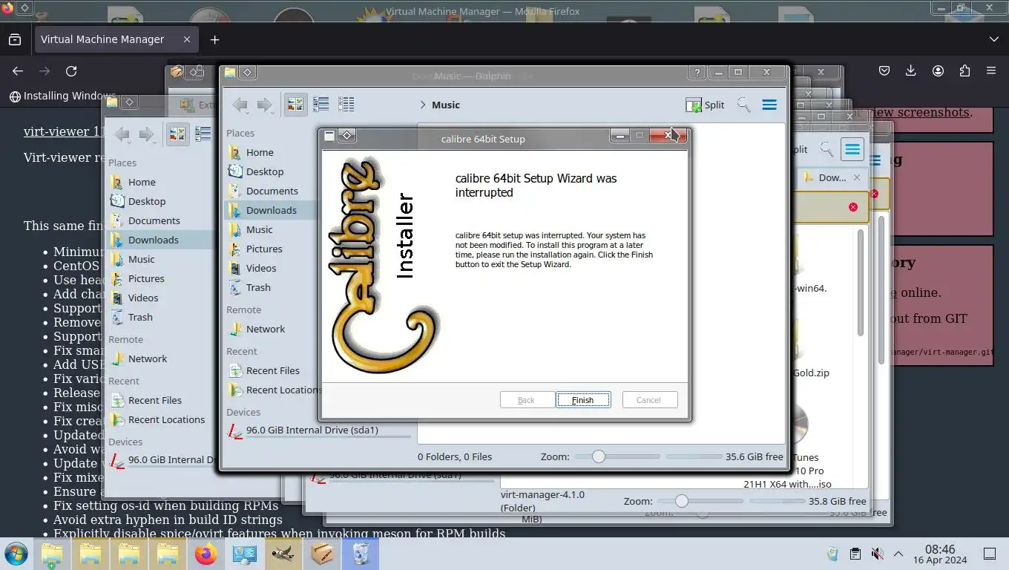Click vertical scrollbar in right background Dolphin window

(861, 282)
